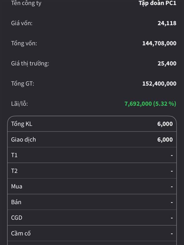Tap the Giao dịch quantity 6,000

coord(166,140)
